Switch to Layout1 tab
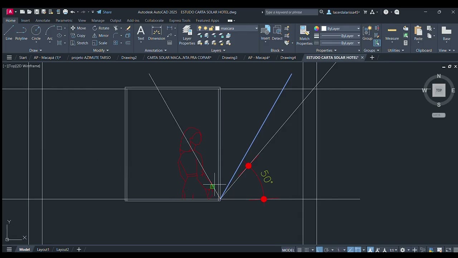The image size is (458, 258). point(43,249)
